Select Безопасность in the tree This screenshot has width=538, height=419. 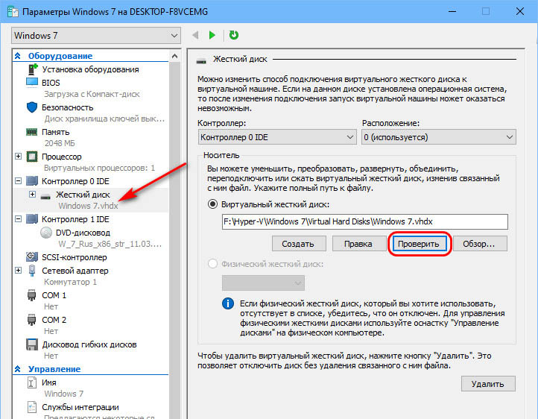tap(68, 107)
